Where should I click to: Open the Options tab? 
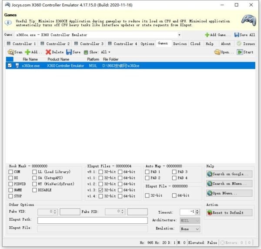147,44
